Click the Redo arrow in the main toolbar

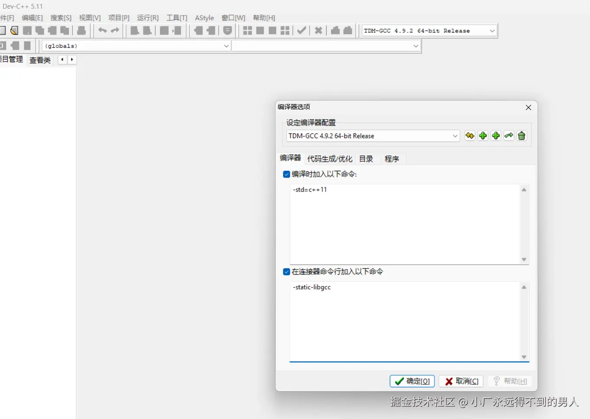click(115, 30)
